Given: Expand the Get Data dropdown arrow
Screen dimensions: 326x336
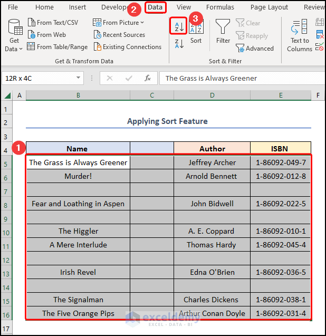Looking at the screenshot, I should click(21, 49).
